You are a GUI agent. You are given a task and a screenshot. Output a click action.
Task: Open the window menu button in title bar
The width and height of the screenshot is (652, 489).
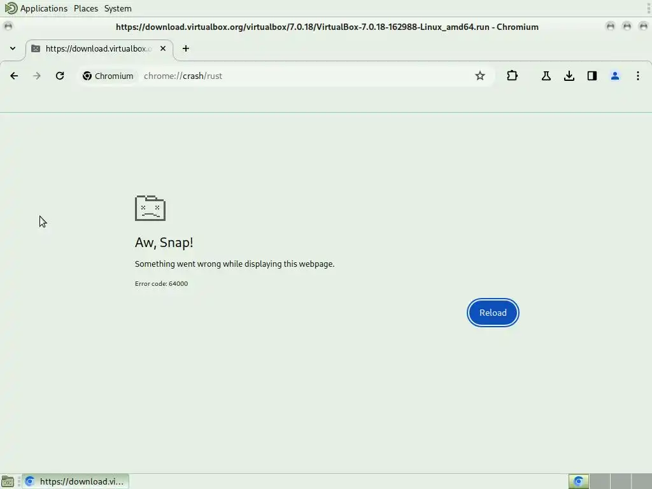pyautogui.click(x=8, y=26)
